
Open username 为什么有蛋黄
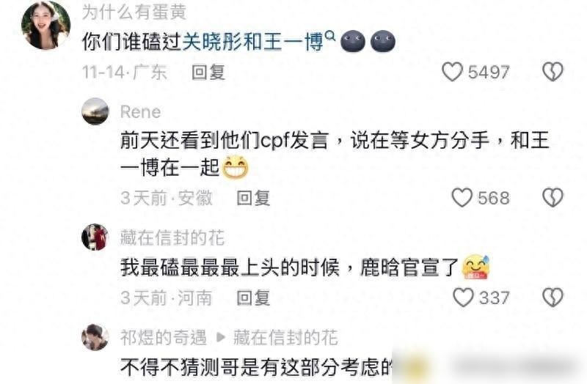pos(134,12)
